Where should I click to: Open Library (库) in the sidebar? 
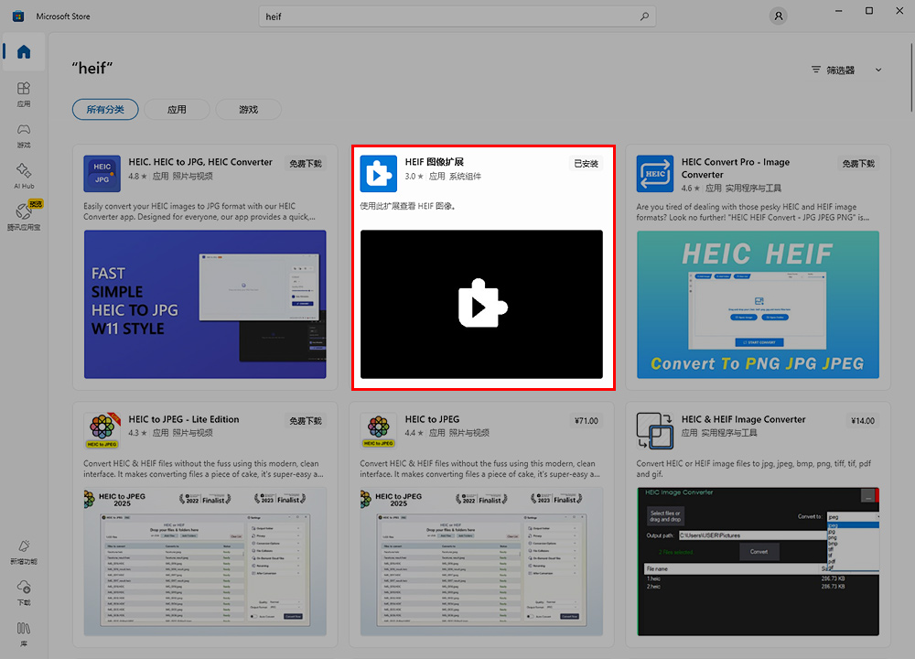[x=24, y=634]
